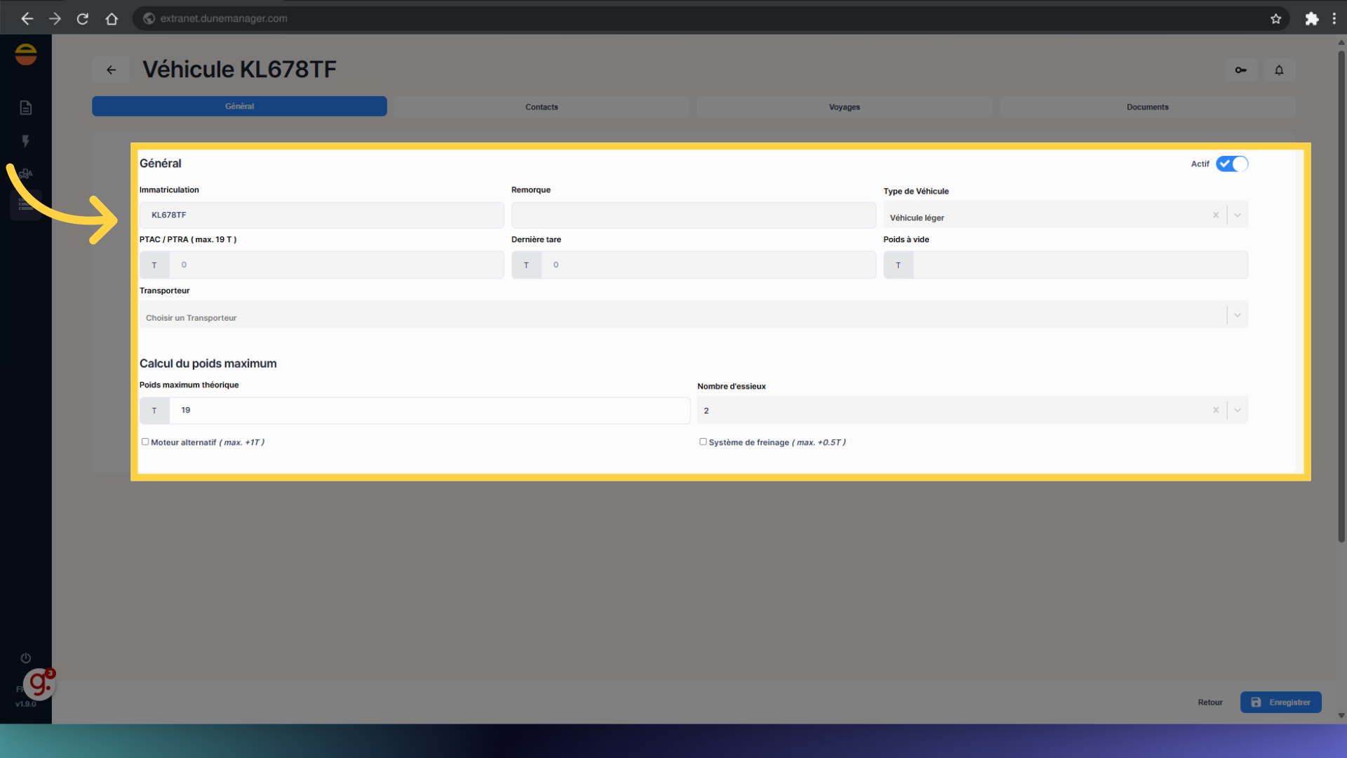Click the Remorque input field
1347x758 pixels.
point(693,215)
